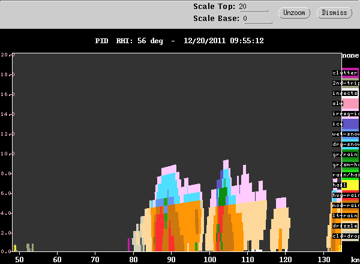This screenshot has width=360, height=264.
Task: Click the wet-snow legend label
Action: click(x=345, y=134)
